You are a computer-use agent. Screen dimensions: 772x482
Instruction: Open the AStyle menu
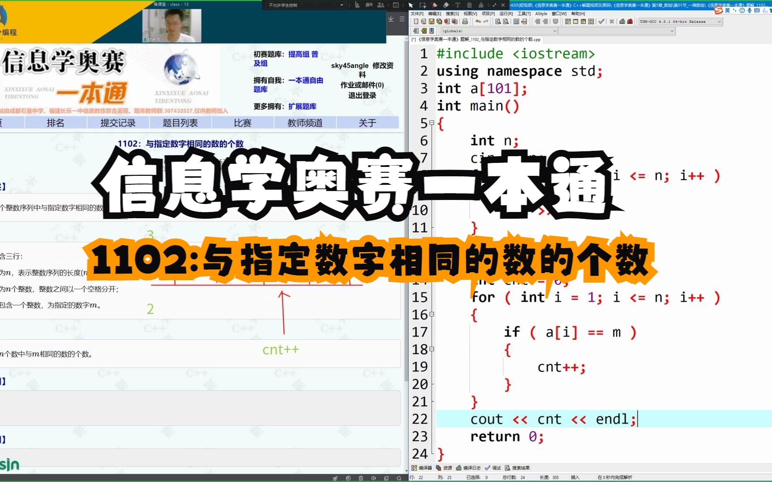(x=541, y=14)
